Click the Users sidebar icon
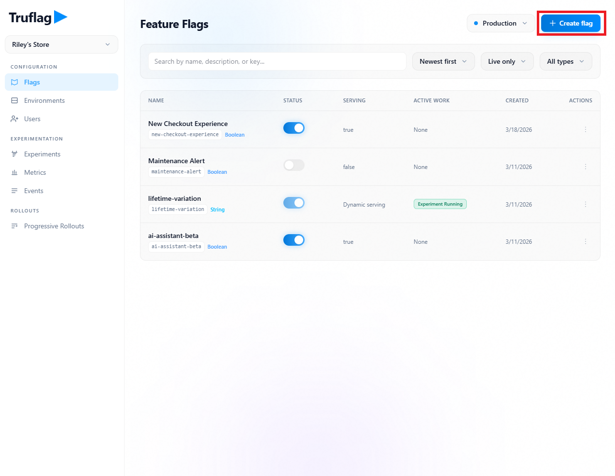Viewport: 615px width, 476px height. click(14, 119)
